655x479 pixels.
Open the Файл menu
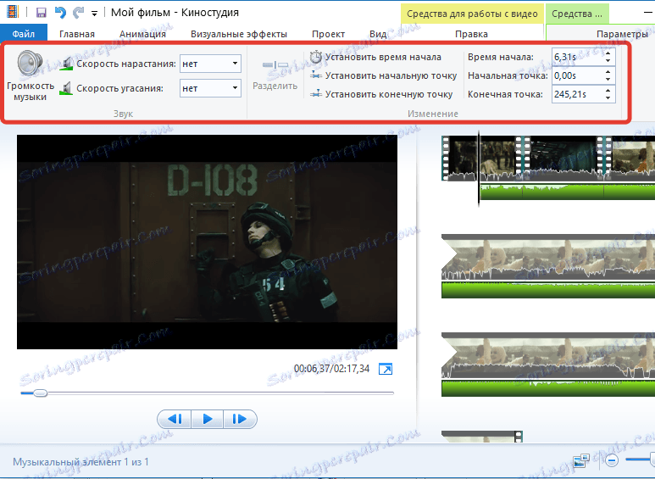(x=24, y=34)
